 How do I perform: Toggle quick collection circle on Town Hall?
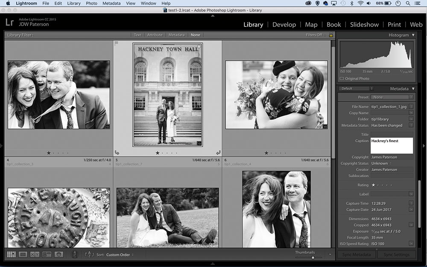pyautogui.click(x=199, y=47)
